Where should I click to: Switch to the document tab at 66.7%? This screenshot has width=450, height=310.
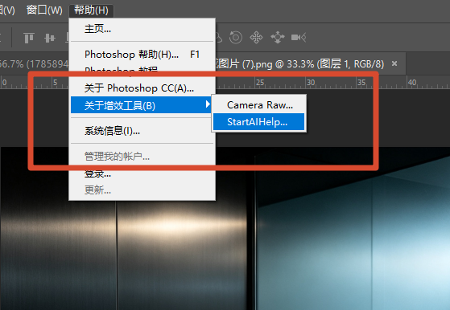tap(34, 63)
